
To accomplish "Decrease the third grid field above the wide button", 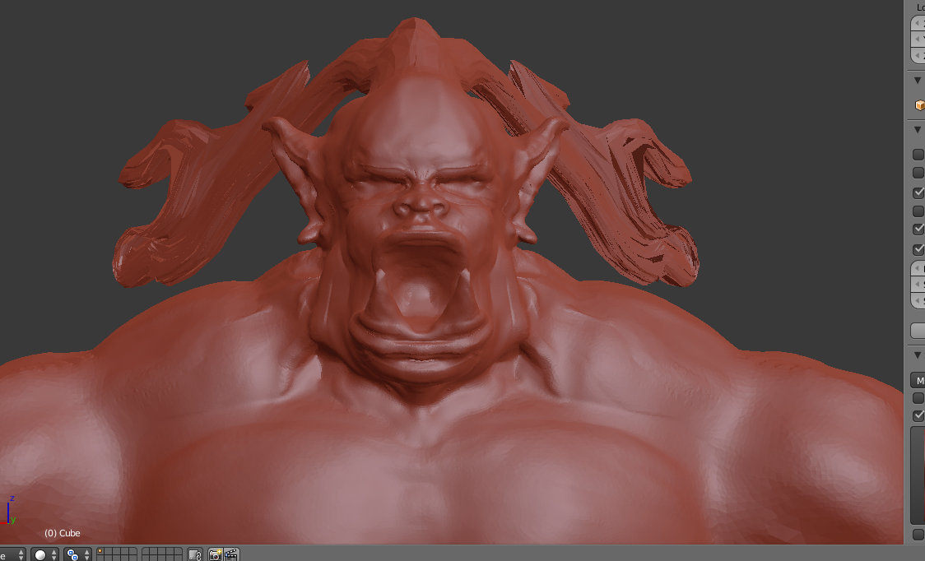I will point(918,300).
